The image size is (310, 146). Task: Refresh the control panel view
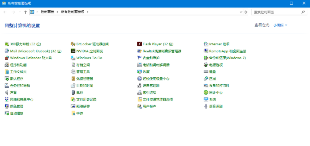coord(246,12)
